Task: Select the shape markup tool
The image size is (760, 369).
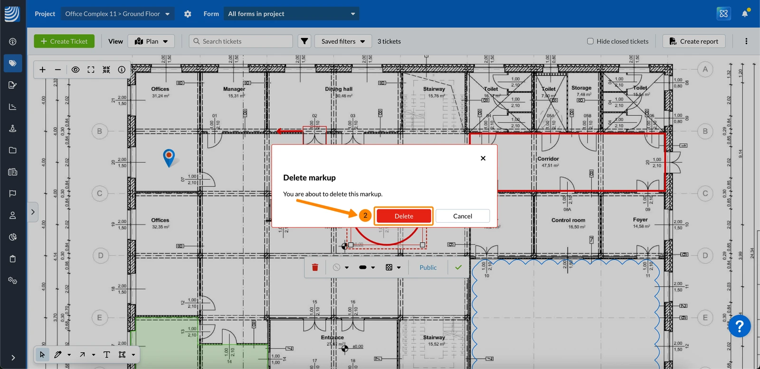Action: [x=122, y=354]
